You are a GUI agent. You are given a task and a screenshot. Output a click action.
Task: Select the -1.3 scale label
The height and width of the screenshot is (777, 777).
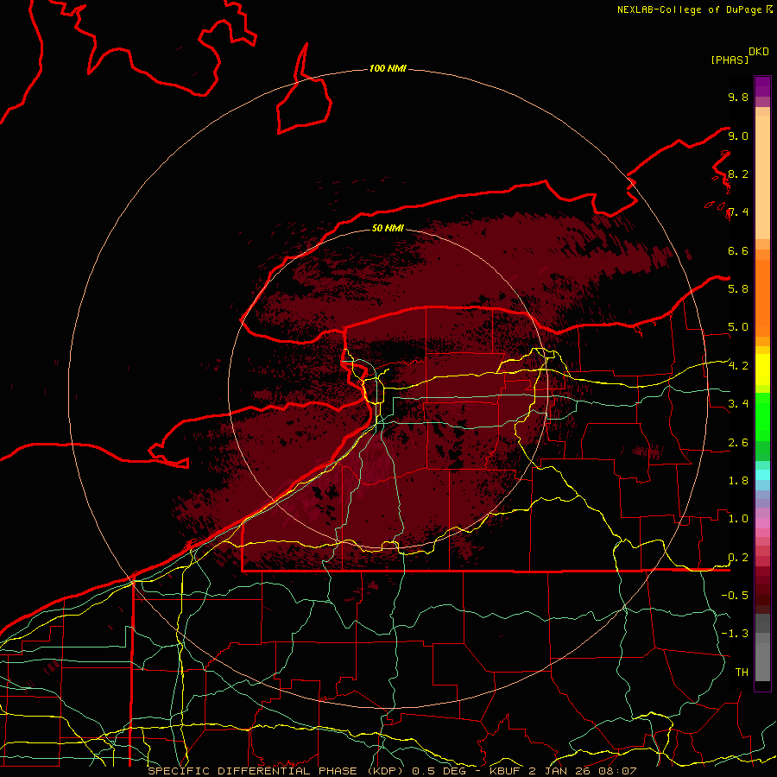[x=735, y=634]
